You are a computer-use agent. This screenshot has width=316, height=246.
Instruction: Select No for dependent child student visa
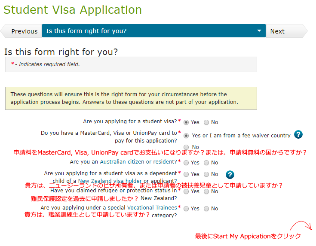click(206, 174)
